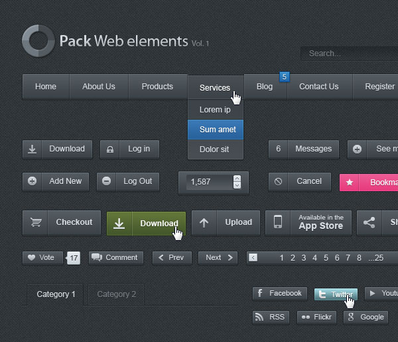Go to page 1 in pagination
The height and width of the screenshot is (342, 398).
281,258
